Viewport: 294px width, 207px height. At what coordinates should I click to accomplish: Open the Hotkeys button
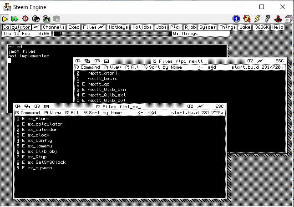118,27
